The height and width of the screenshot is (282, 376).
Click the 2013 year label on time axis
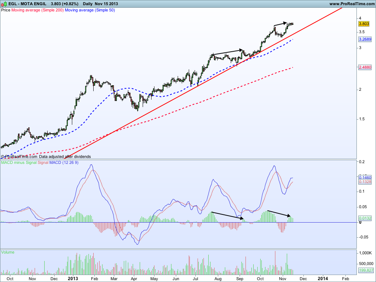pos(73,279)
